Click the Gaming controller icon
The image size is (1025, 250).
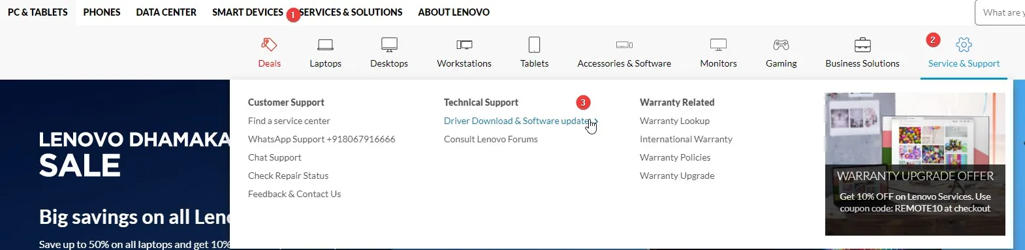(781, 44)
